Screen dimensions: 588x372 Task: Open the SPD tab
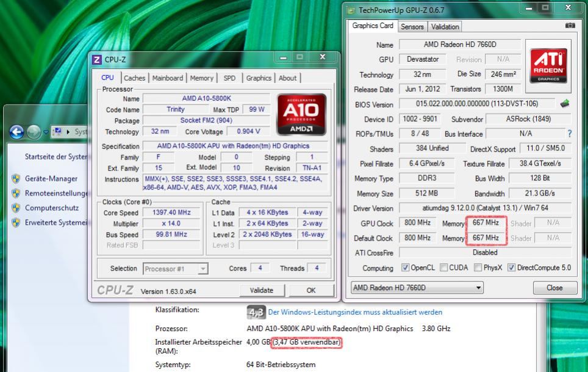229,78
